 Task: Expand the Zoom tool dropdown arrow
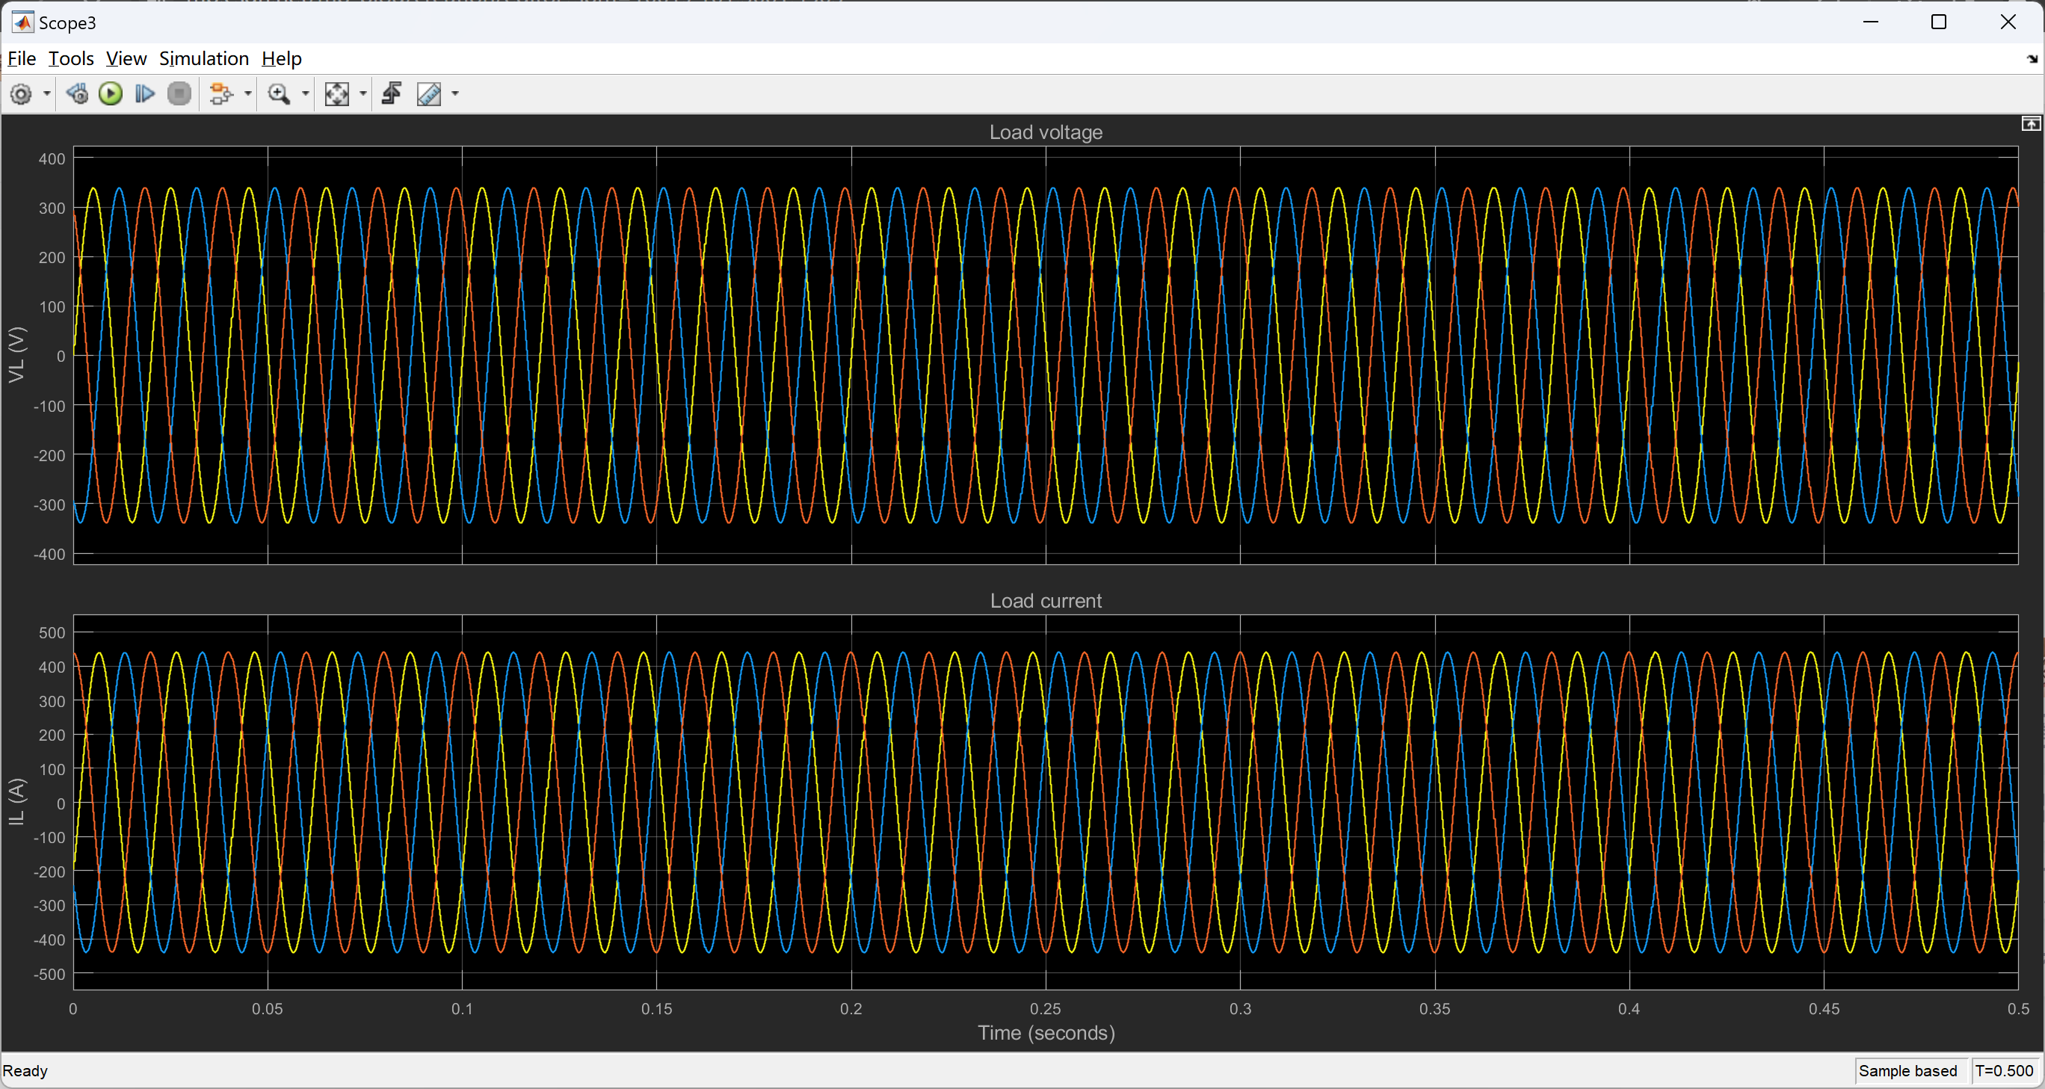coord(306,94)
